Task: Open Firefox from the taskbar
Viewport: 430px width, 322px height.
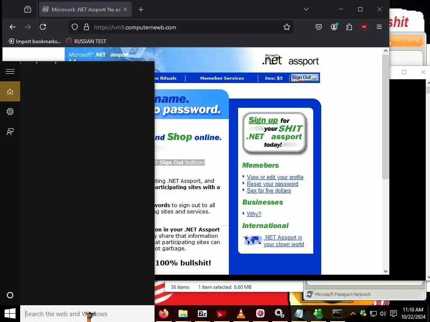Action: 164,314
